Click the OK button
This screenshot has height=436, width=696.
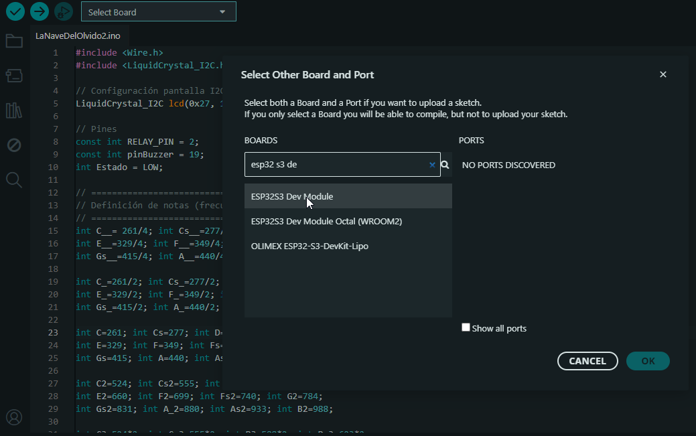click(x=648, y=361)
